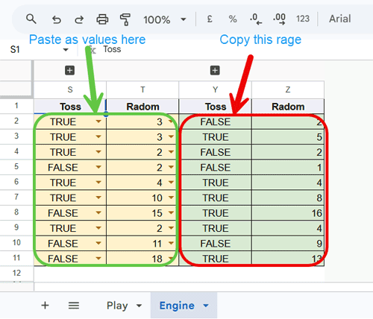Select column S header

coord(70,89)
